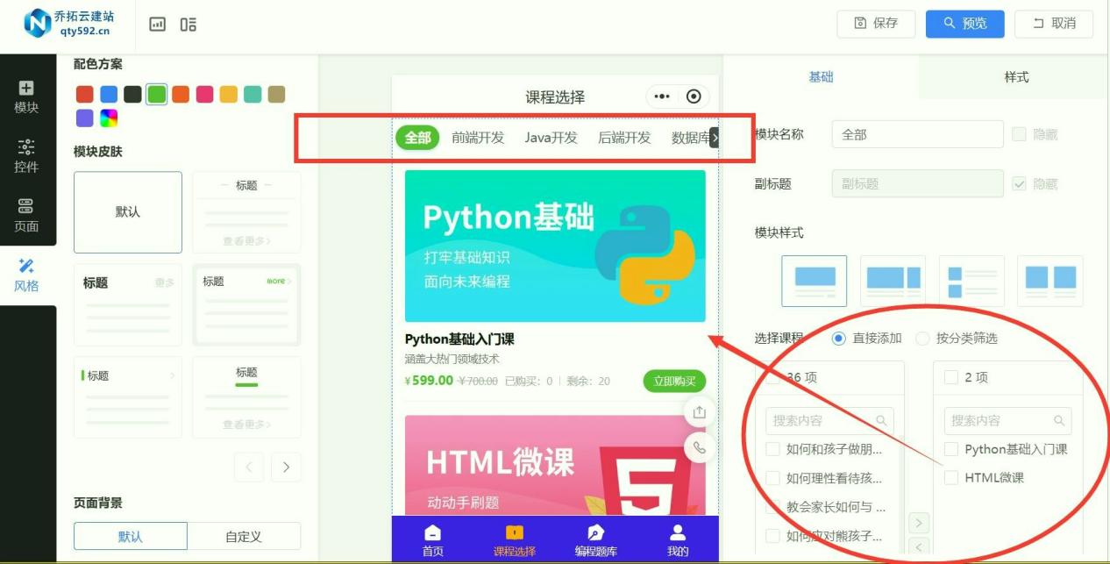This screenshot has width=1110, height=564.
Task: Check the Python基础入门课 checkbox
Action: coord(951,449)
